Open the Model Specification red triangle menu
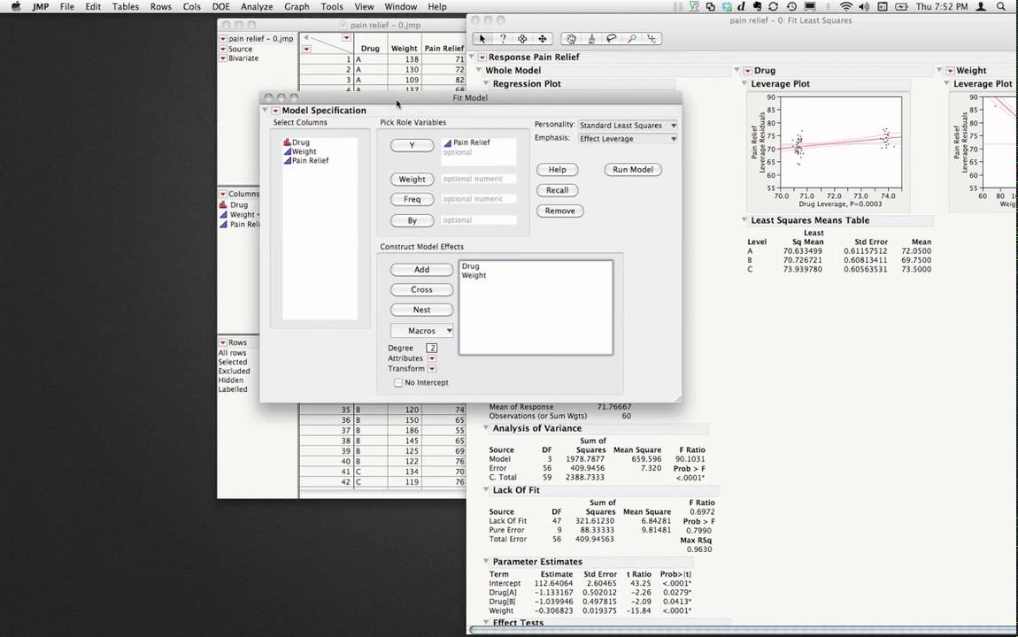The image size is (1018, 637). (x=275, y=111)
